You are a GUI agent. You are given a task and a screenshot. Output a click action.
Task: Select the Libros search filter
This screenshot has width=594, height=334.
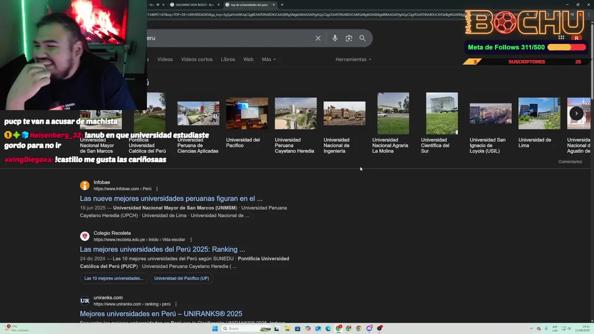pyautogui.click(x=228, y=59)
